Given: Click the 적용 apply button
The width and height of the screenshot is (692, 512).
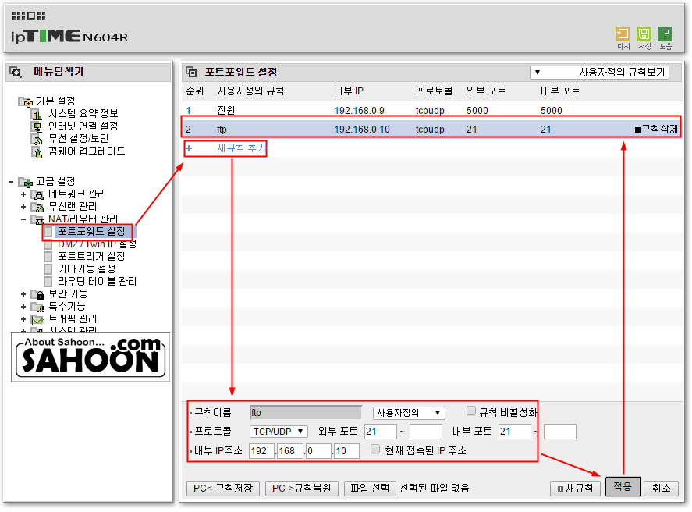Looking at the screenshot, I should pyautogui.click(x=623, y=486).
